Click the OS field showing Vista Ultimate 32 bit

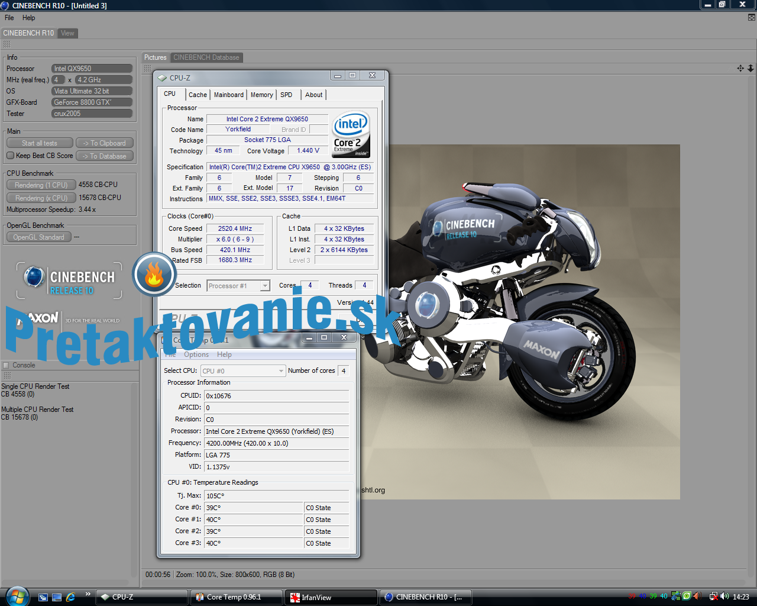tap(92, 91)
